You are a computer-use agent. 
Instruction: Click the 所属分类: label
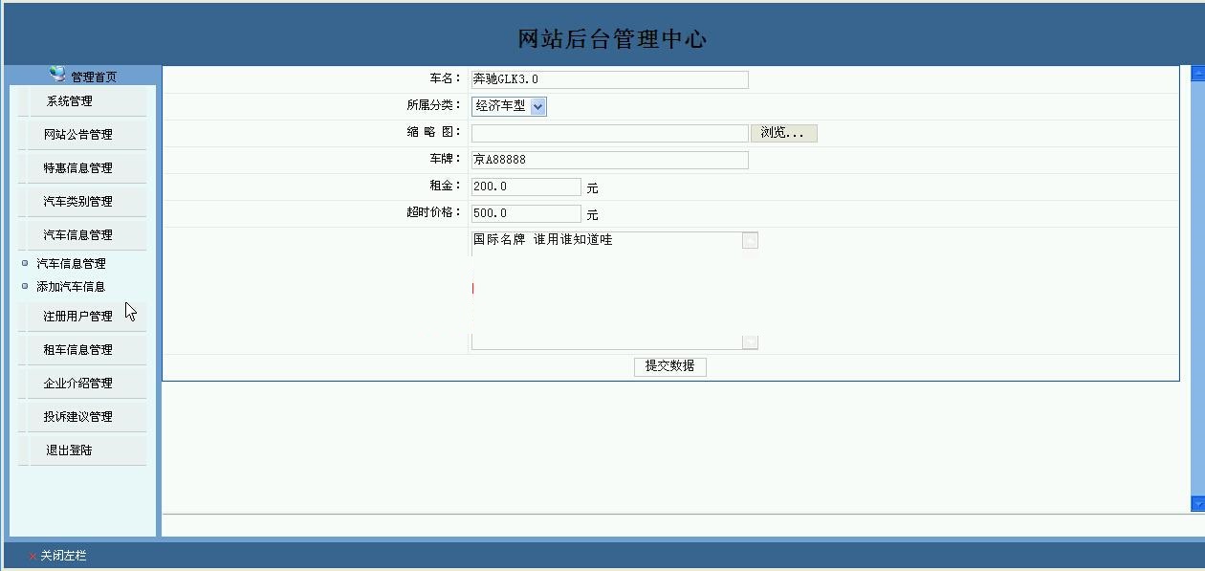tap(434, 105)
